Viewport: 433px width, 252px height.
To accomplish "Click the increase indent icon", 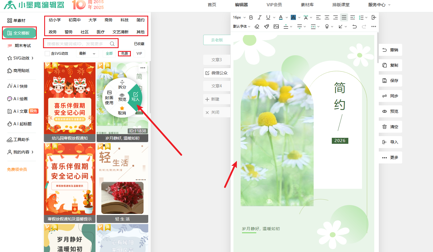I will 353,17.
